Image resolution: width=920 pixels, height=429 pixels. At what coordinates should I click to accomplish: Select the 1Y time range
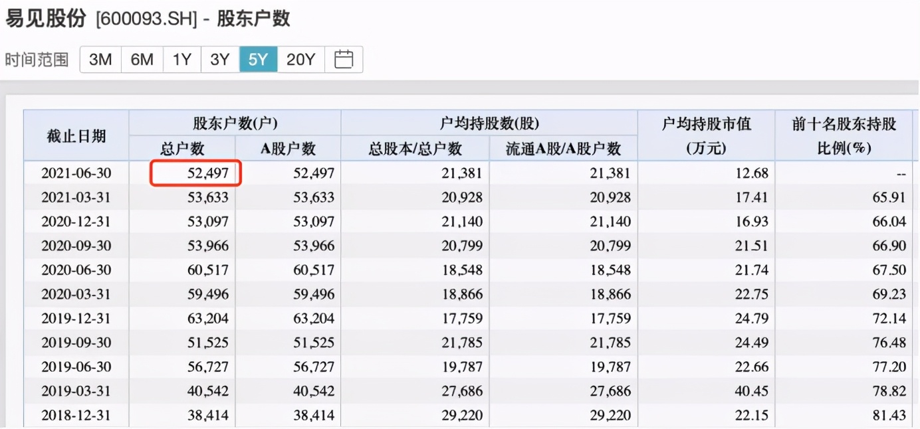click(x=182, y=60)
